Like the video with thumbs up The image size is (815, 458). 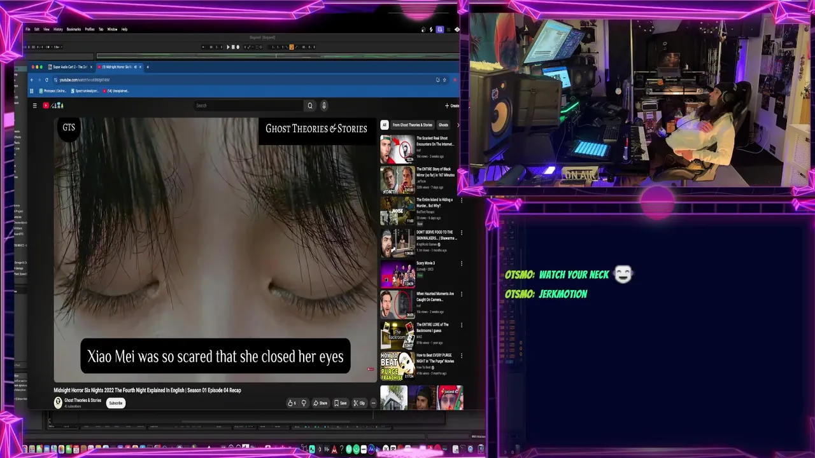(292, 403)
